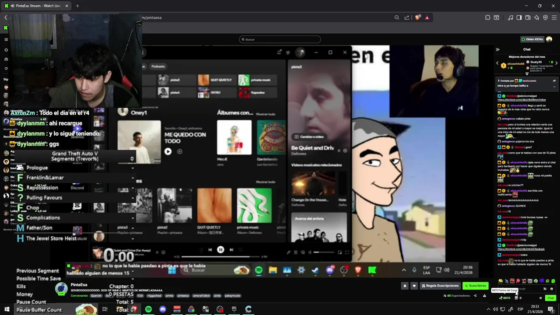Click the share page icon in address bar
This screenshot has height=315, width=560.
click(407, 17)
